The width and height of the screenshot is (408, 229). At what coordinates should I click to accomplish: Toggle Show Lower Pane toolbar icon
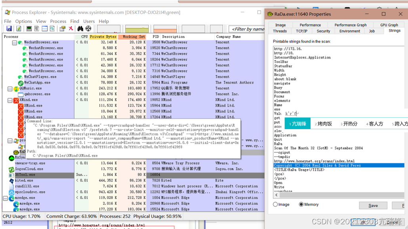[44, 29]
